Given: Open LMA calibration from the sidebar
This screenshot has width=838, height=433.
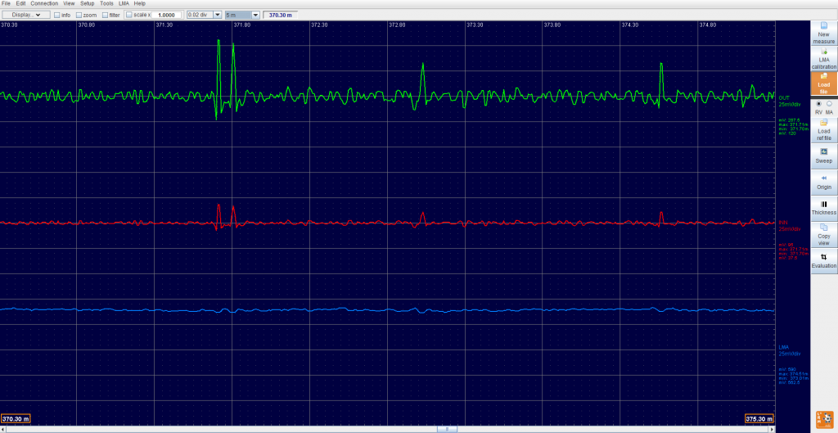Looking at the screenshot, I should tap(823, 58).
